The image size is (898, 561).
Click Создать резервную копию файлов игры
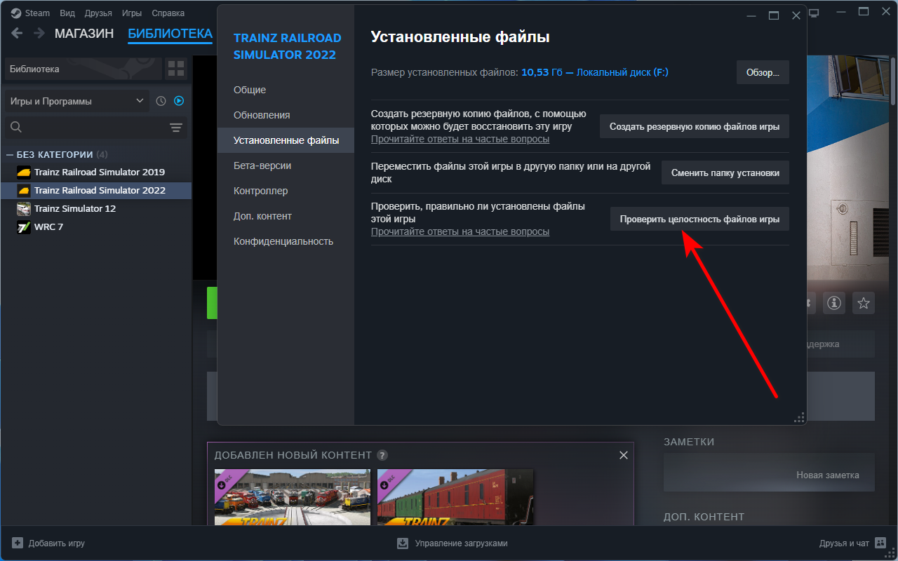[695, 127]
